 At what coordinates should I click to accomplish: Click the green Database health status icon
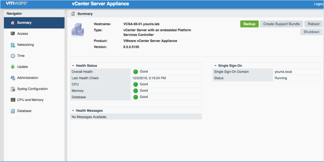[136, 97]
